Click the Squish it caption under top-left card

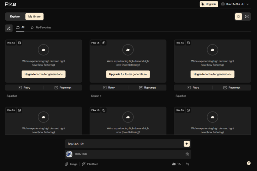[x=12, y=96]
